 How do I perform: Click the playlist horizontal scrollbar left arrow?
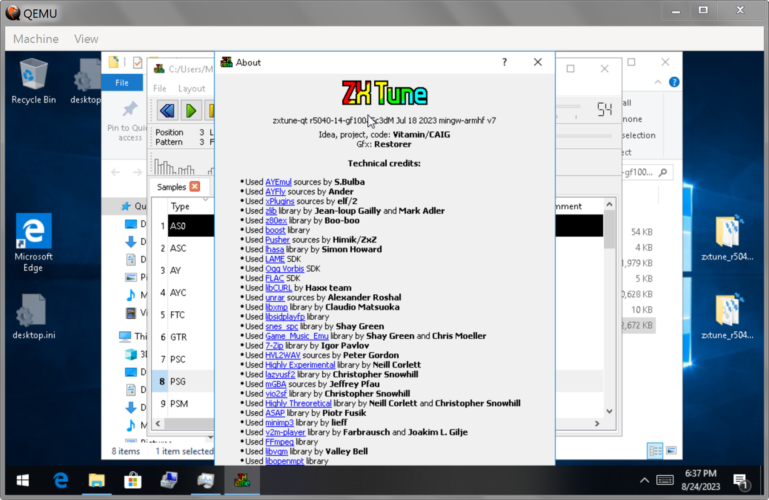point(158,424)
